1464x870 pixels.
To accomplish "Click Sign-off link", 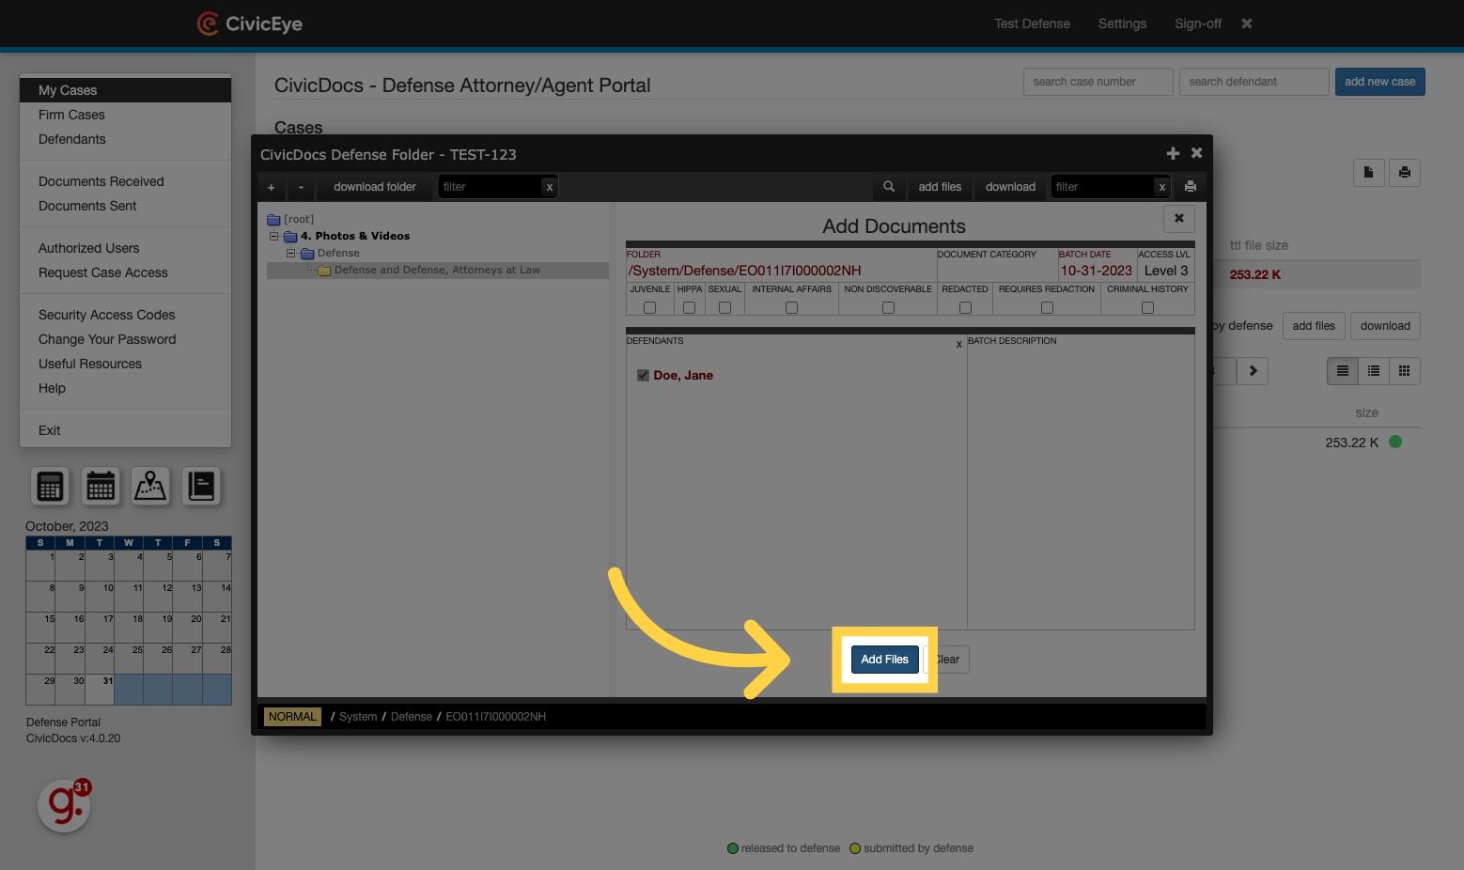I will 1198,23.
